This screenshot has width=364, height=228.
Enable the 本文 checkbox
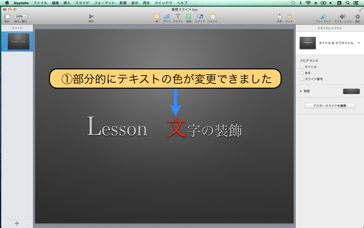[302, 73]
